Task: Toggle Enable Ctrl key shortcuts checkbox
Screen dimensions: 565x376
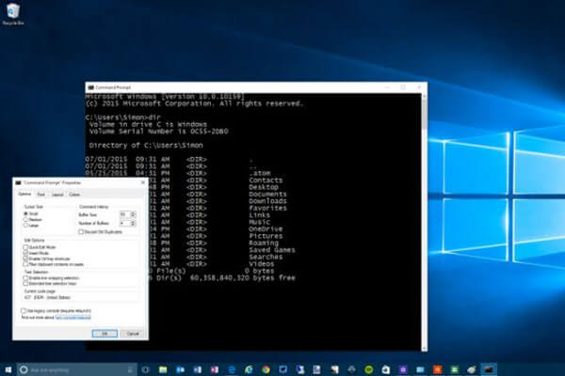Action: coord(25,258)
